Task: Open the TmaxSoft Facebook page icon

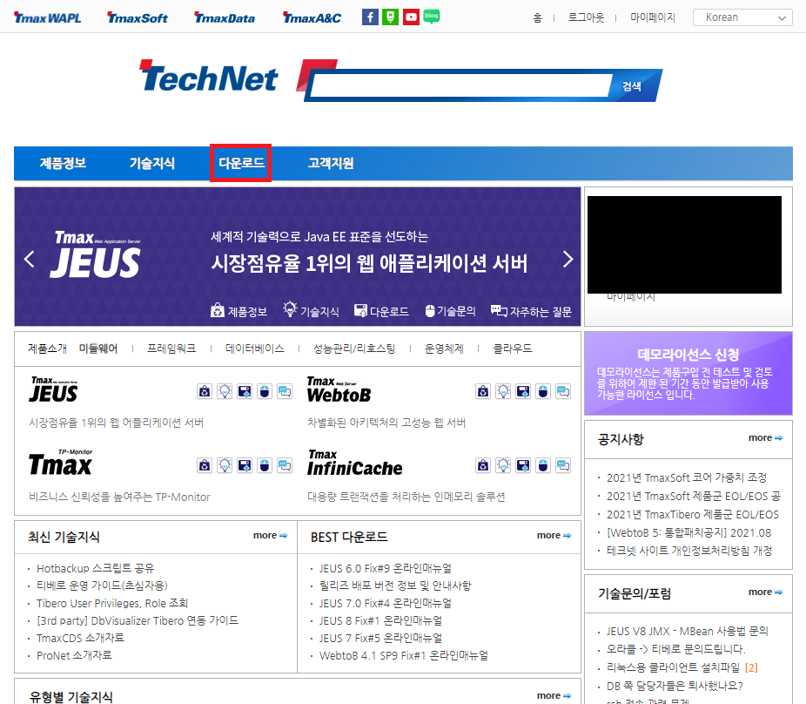Action: (370, 17)
